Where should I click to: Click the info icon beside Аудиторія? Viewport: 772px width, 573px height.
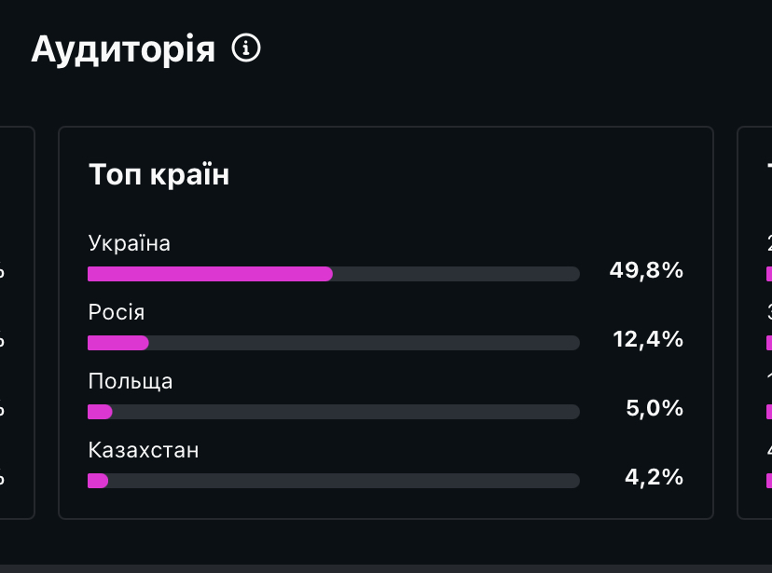click(x=246, y=48)
